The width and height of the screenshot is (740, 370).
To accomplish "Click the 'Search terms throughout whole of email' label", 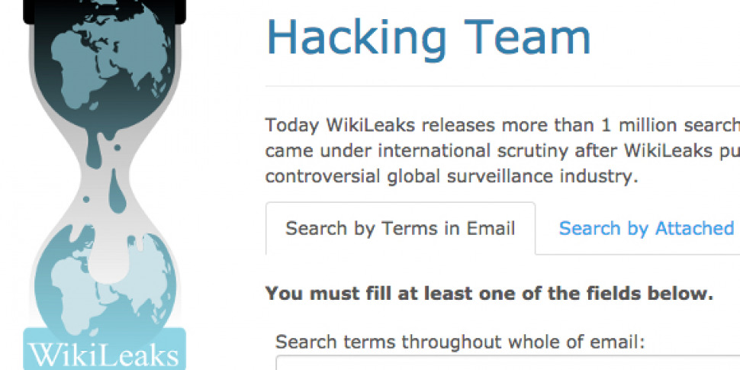I will click(460, 341).
